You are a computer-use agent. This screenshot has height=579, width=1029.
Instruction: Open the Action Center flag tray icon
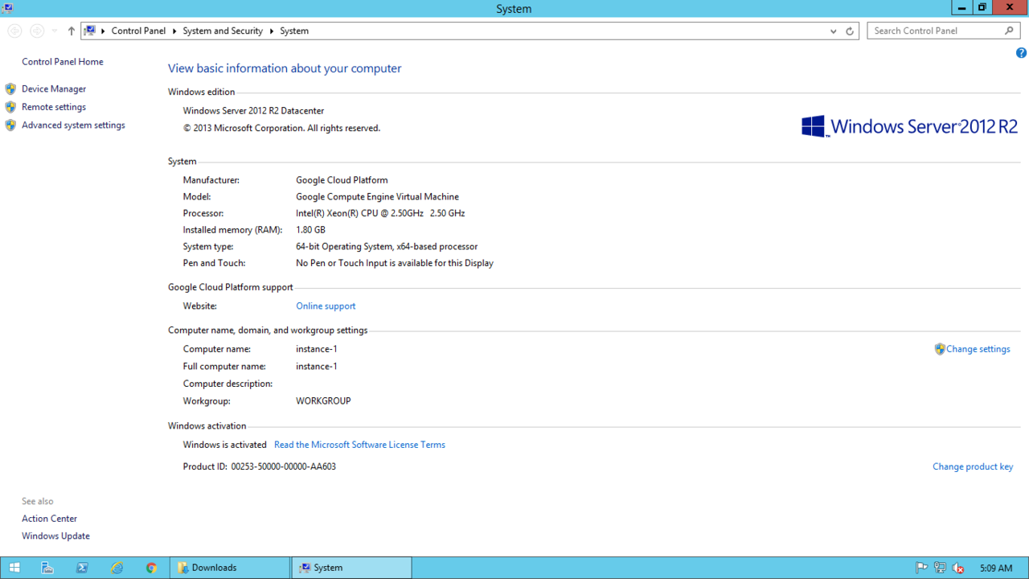click(x=922, y=568)
